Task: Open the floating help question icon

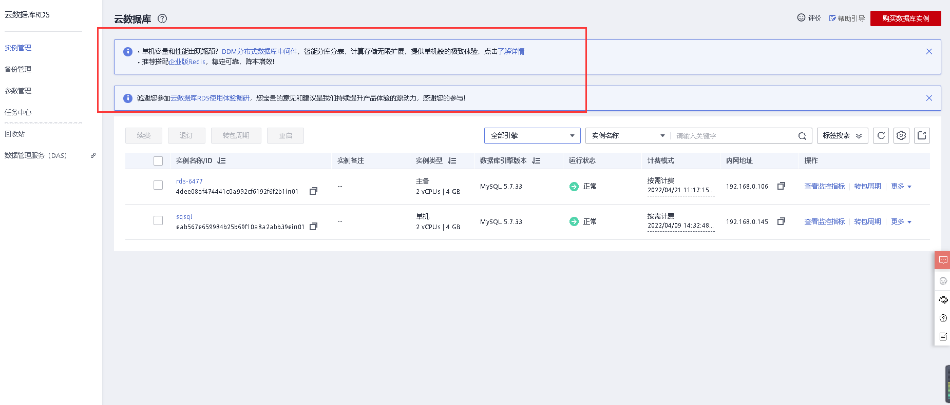Action: (943, 318)
